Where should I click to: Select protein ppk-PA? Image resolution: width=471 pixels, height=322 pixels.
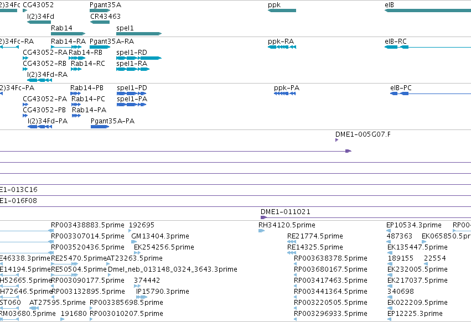(x=285, y=94)
